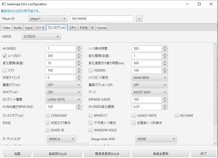
Task: Decrease EXPAND JUDGE value with down arrow
Action: (x=165, y=101)
